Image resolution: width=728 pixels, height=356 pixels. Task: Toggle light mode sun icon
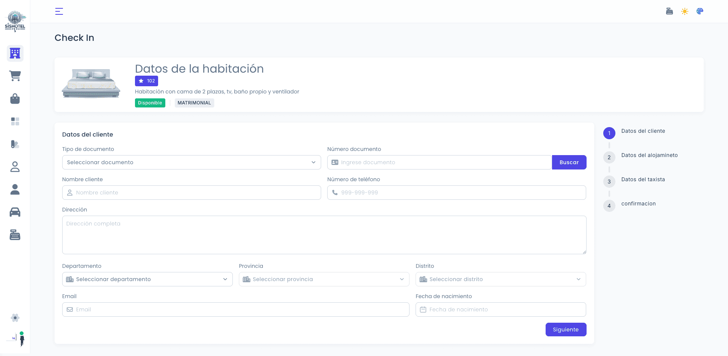(x=684, y=11)
